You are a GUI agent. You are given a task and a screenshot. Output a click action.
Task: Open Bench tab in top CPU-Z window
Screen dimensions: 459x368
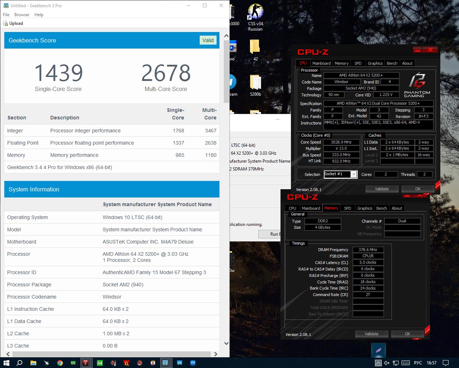point(392,63)
